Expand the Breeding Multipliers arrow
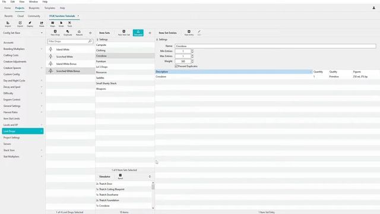The image size is (380, 214). click(42, 49)
